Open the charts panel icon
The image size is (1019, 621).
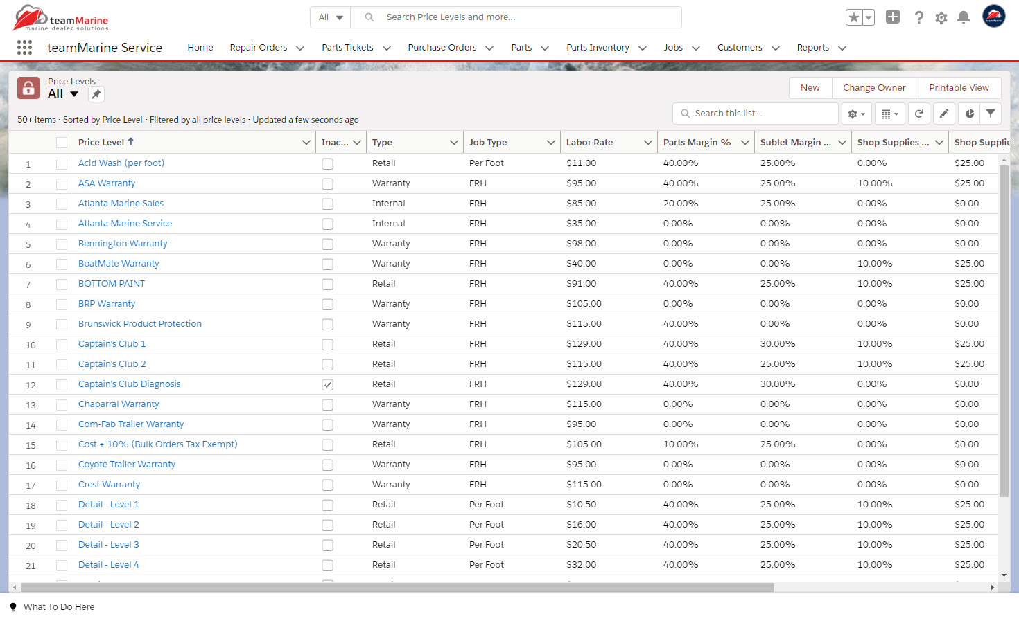pyautogui.click(x=969, y=114)
